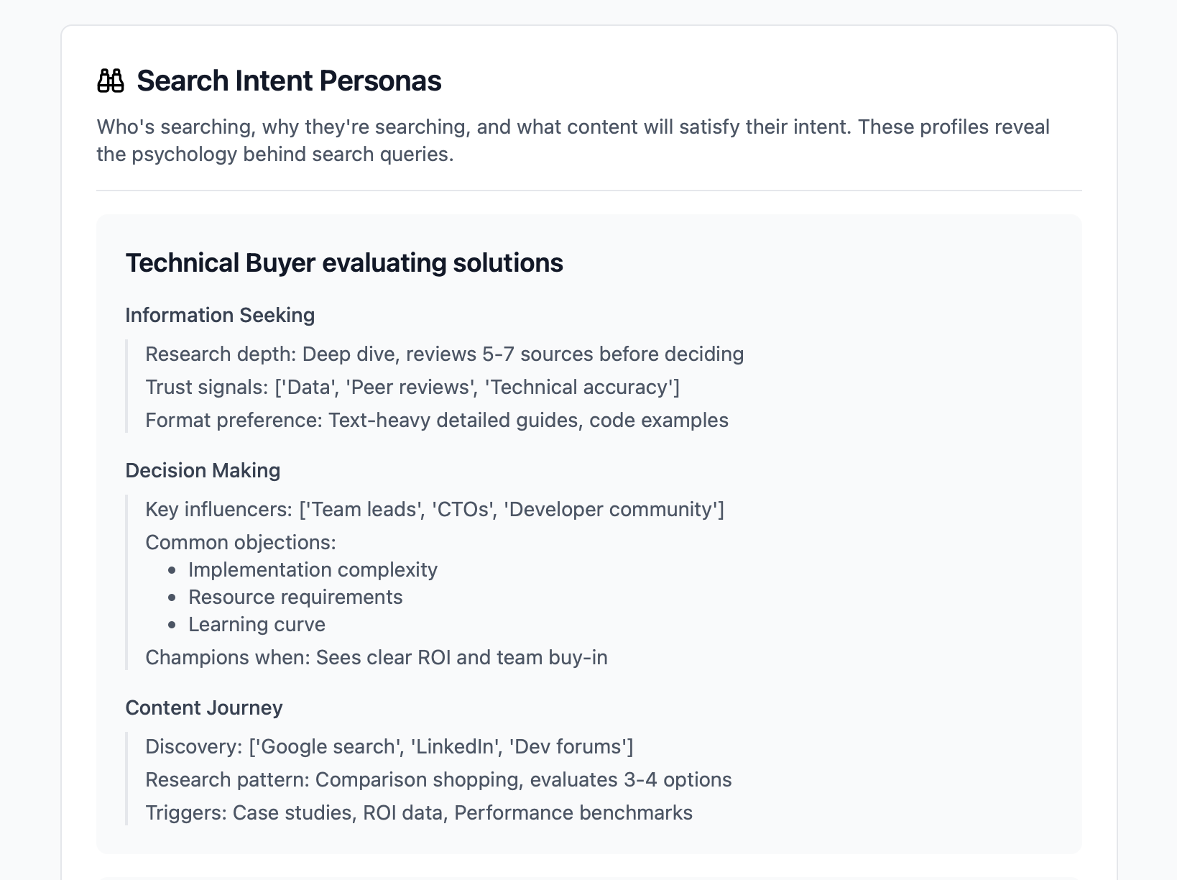This screenshot has height=880, width=1177.
Task: Click the Research pattern line
Action: tap(438, 779)
